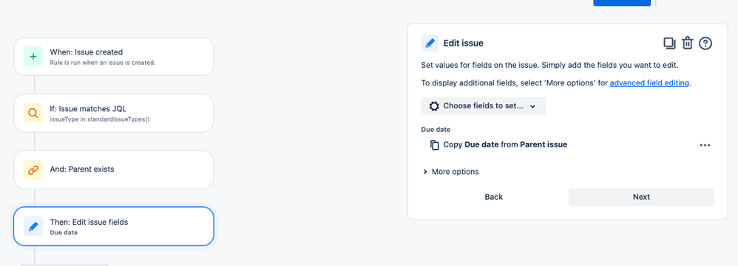Expand More options section
The width and height of the screenshot is (738, 266).
click(x=451, y=172)
